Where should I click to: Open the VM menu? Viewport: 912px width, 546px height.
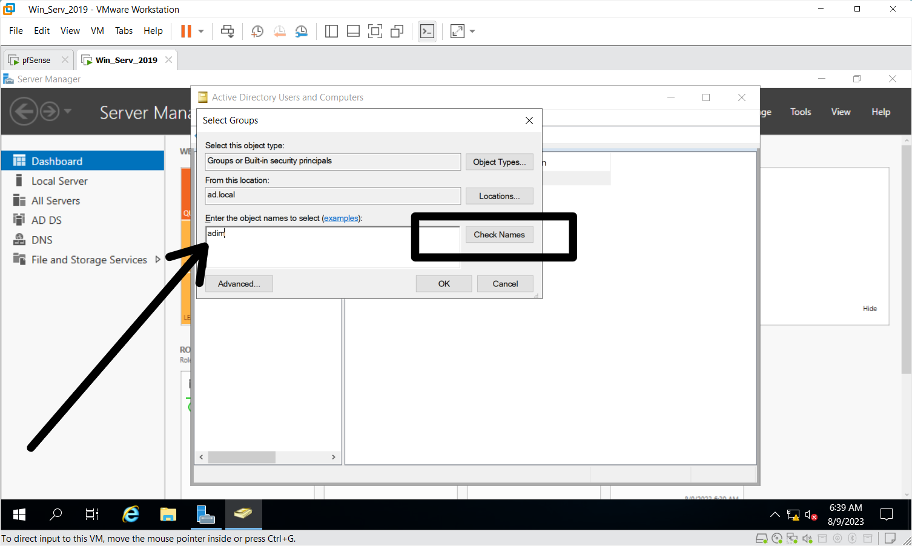pyautogui.click(x=97, y=31)
